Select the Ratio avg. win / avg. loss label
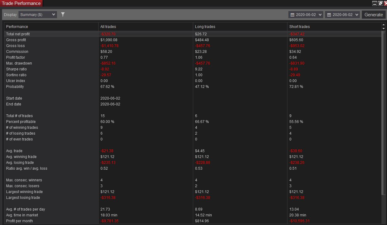Image resolution: width=387 pixels, height=225 pixels. tap(27, 168)
